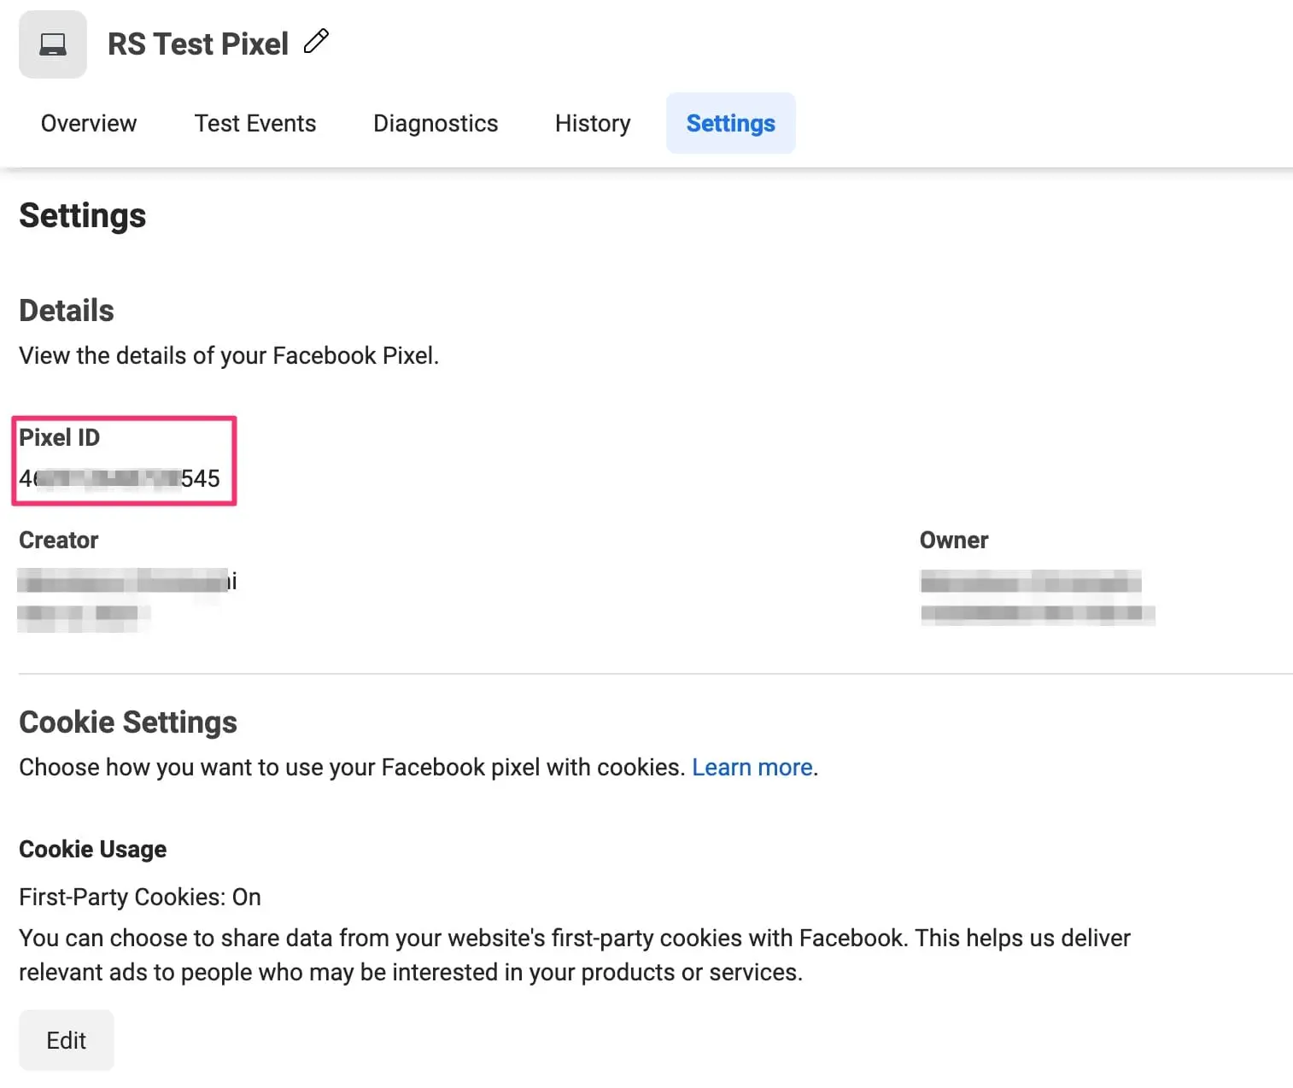1293x1088 pixels.
Task: Click the Cookie Settings heading
Action: (128, 722)
